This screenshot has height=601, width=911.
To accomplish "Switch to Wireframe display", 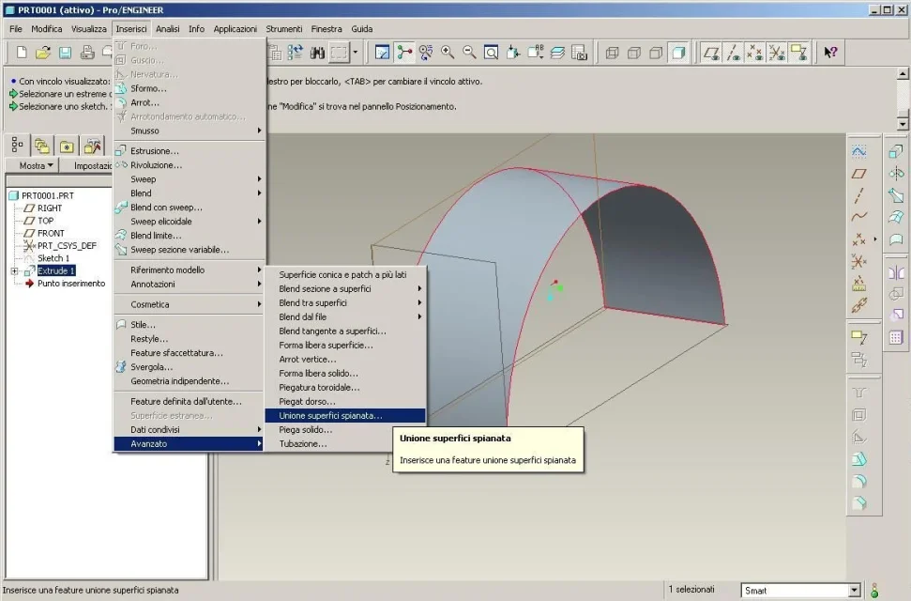I will pyautogui.click(x=612, y=53).
